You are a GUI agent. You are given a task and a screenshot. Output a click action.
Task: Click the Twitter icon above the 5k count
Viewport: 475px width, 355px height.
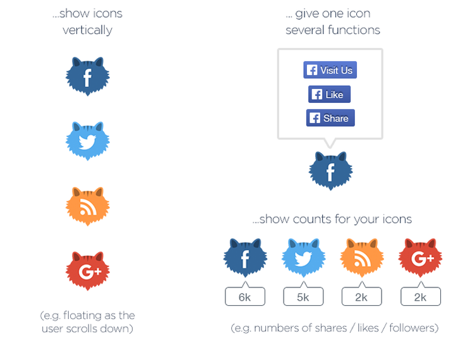(x=304, y=258)
